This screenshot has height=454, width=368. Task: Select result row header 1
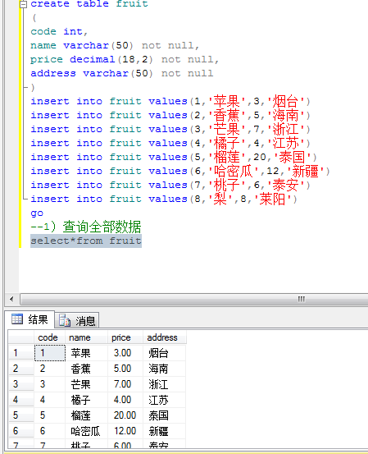tap(21, 353)
